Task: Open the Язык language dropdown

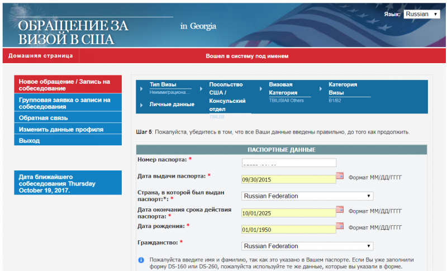Action: tap(422, 14)
